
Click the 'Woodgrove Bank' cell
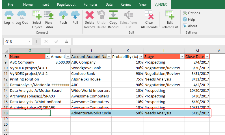91,68
